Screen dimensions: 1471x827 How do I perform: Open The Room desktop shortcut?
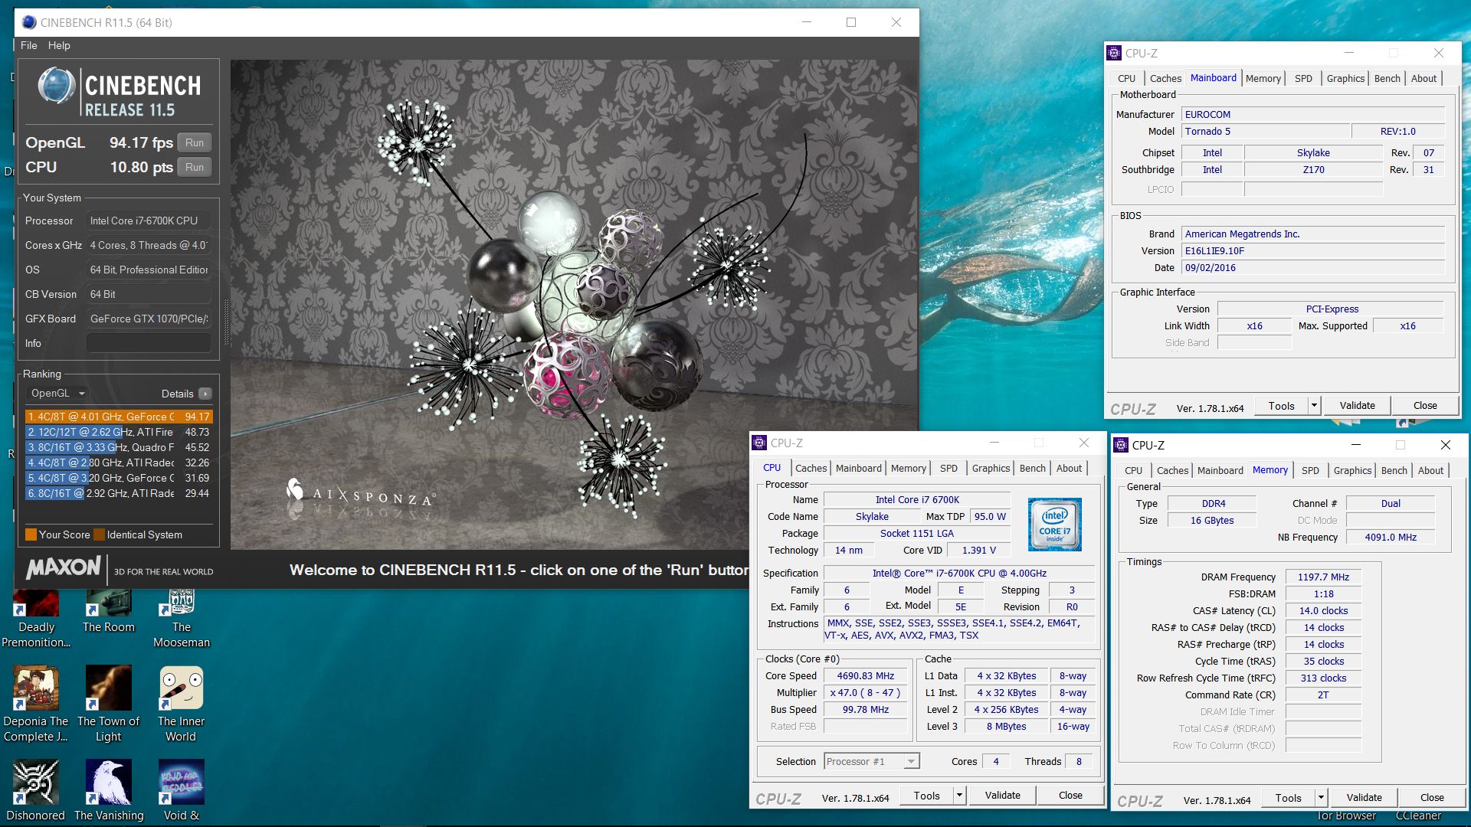(109, 612)
